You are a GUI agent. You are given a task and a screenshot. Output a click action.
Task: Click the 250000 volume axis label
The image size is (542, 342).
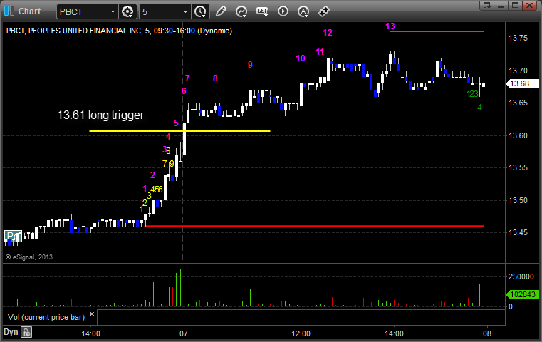point(521,276)
